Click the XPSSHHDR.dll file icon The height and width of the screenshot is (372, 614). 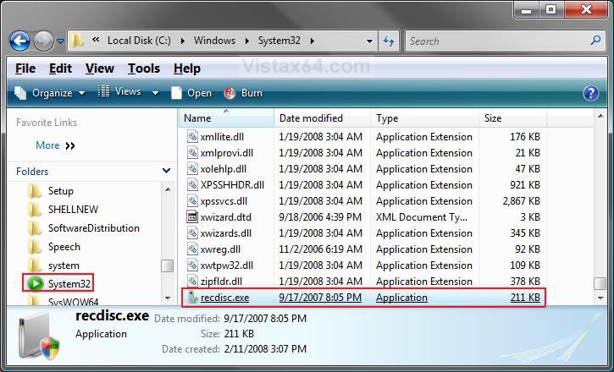pos(192,185)
